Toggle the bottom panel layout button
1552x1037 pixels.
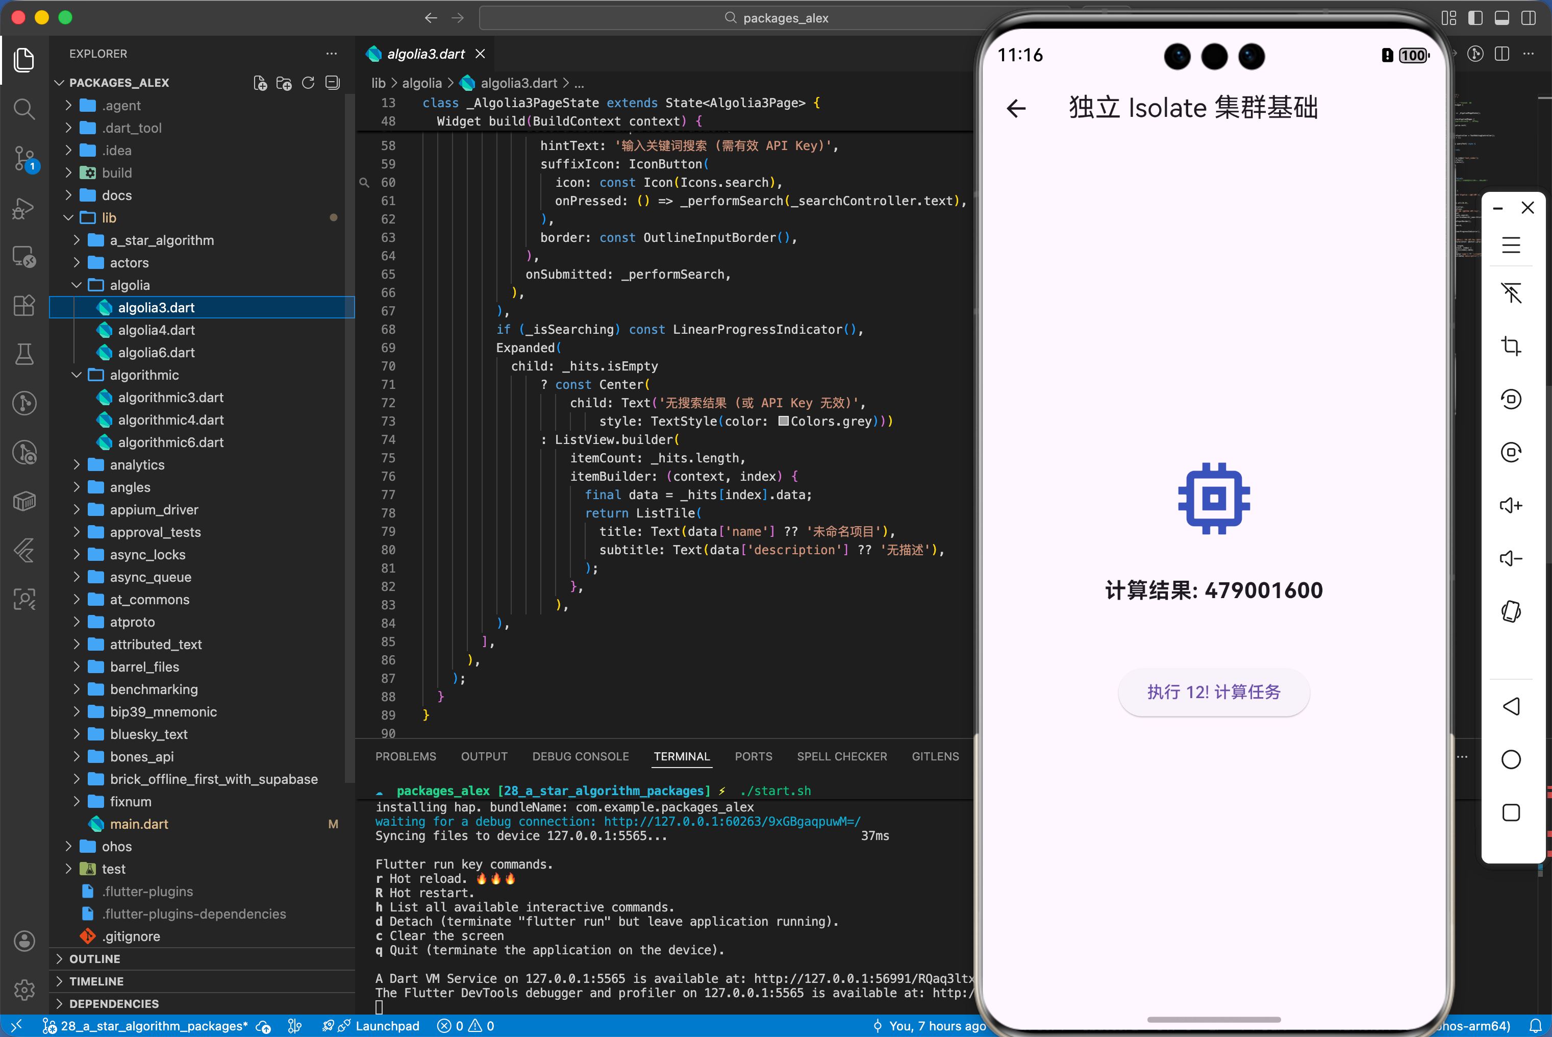pyautogui.click(x=1501, y=18)
